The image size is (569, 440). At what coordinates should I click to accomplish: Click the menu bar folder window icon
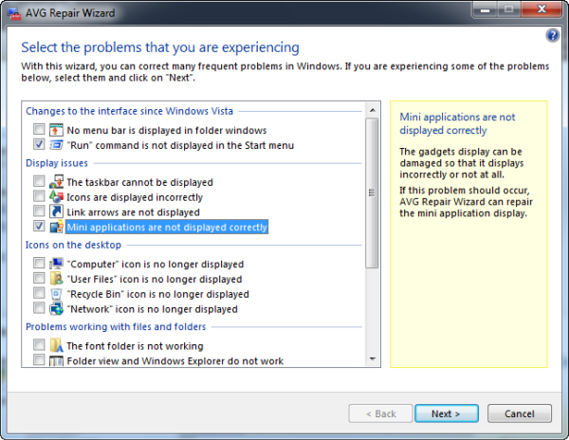[x=56, y=130]
